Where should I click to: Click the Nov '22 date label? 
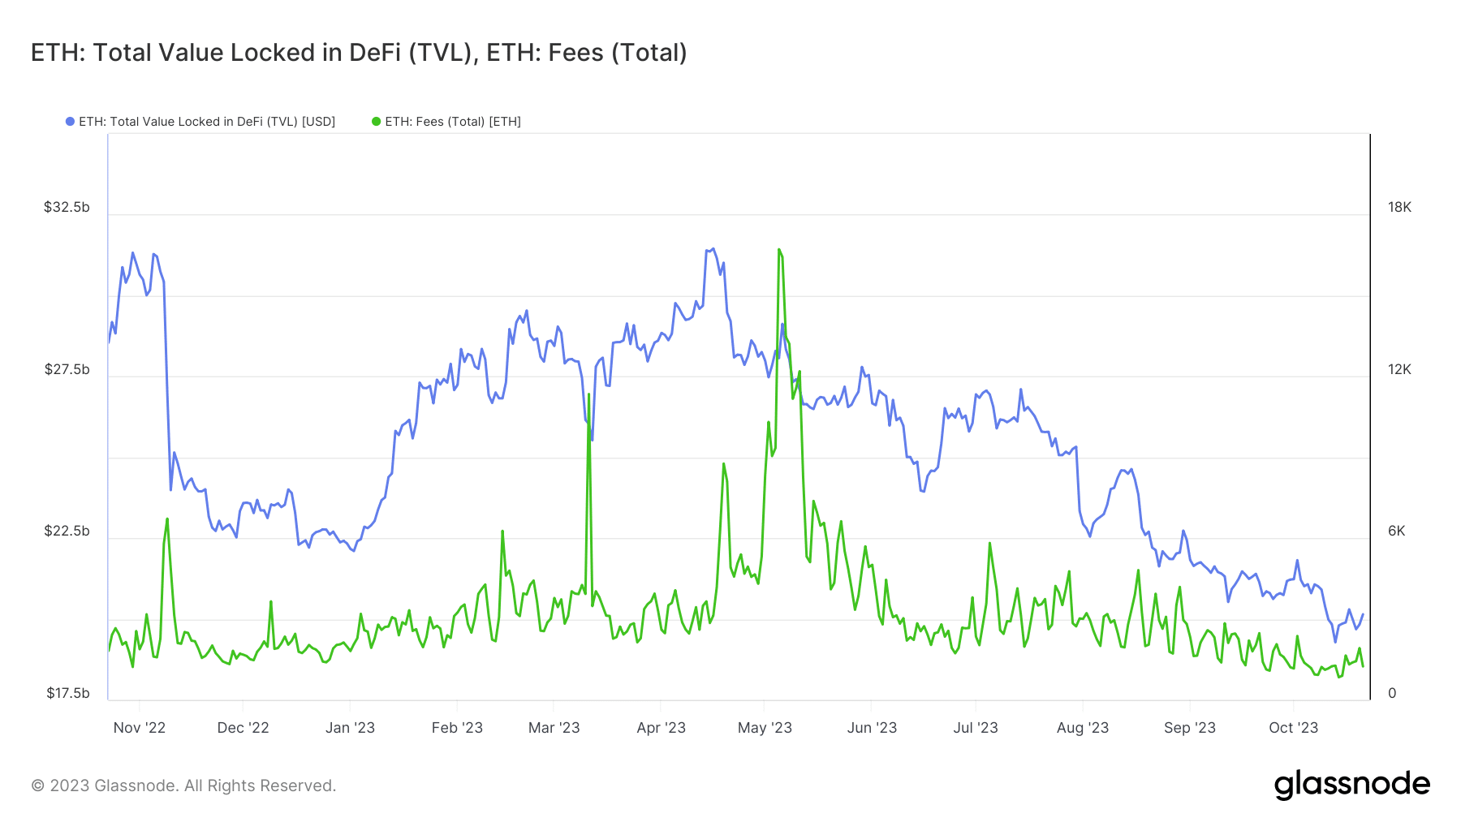pyautogui.click(x=140, y=728)
